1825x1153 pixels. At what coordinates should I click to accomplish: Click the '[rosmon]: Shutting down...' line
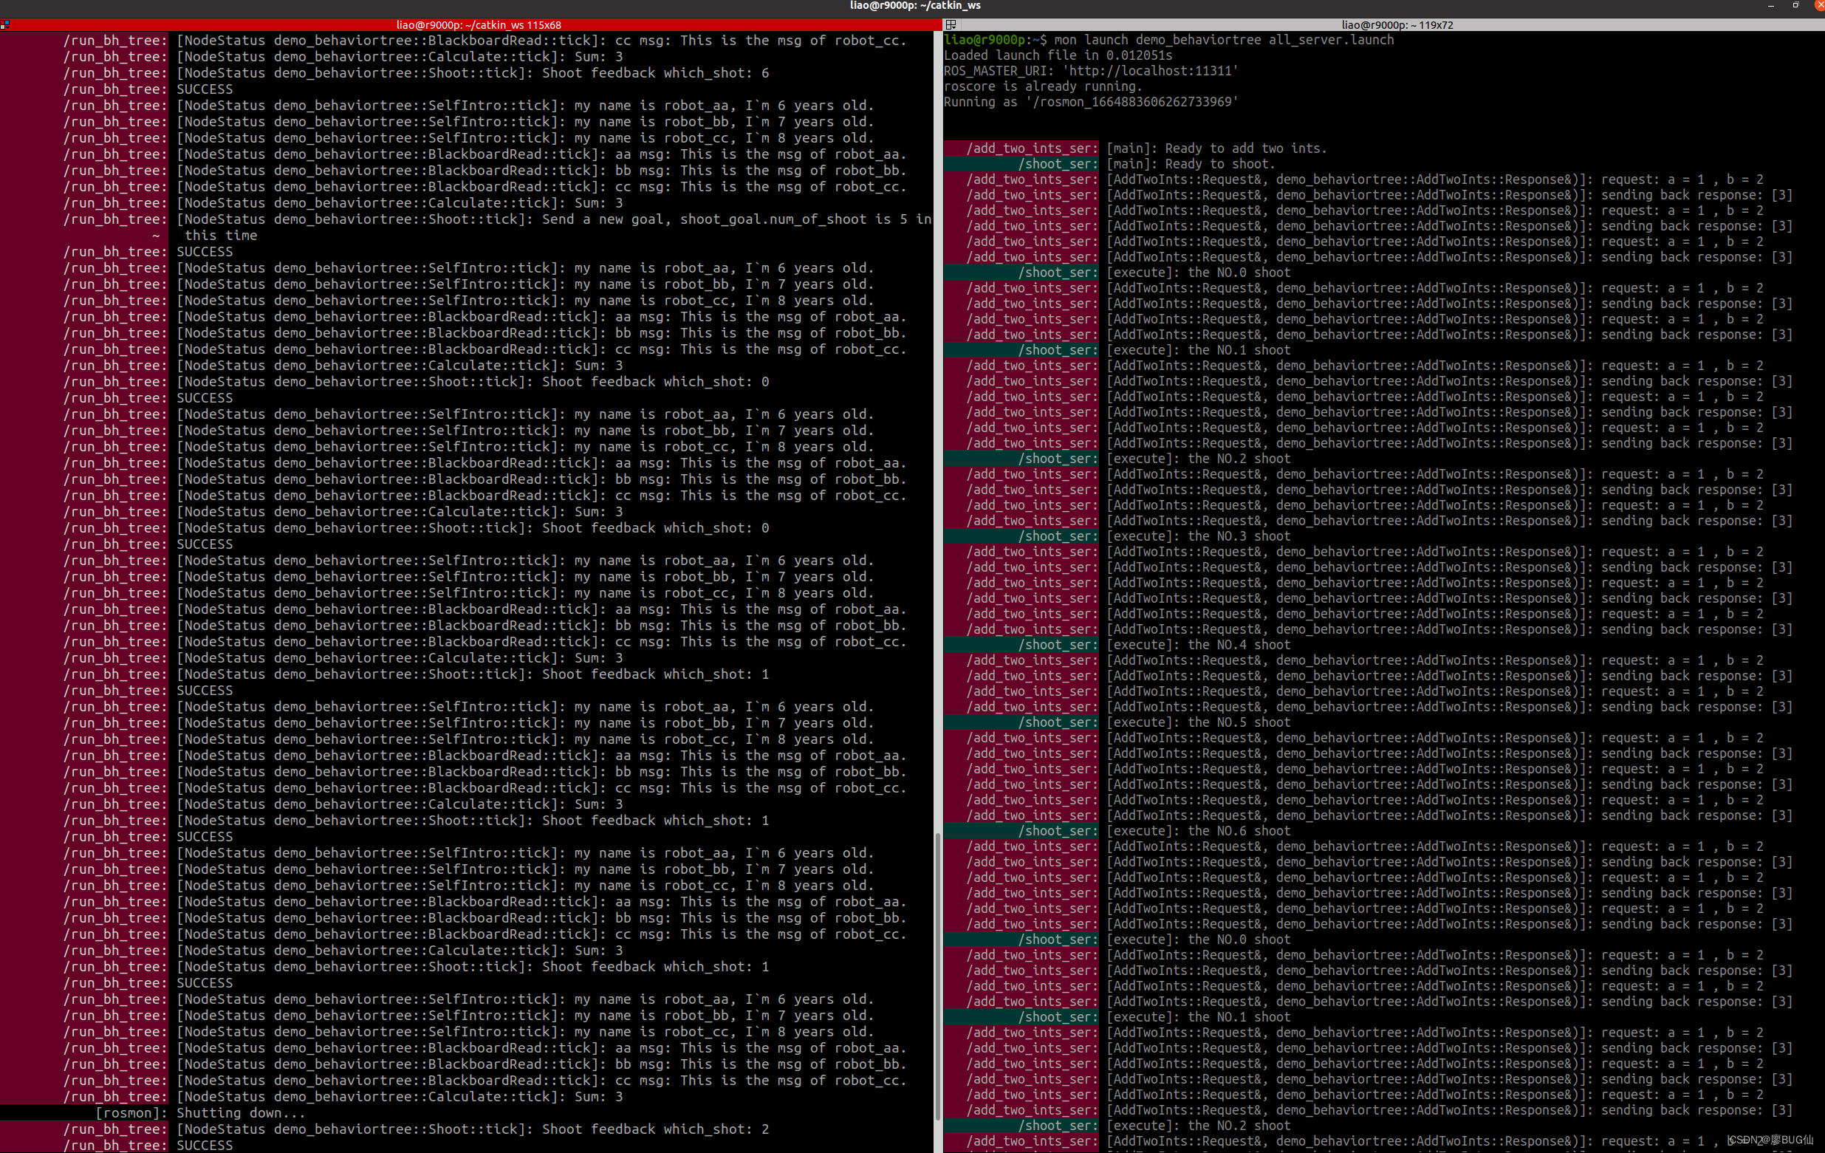200,1113
